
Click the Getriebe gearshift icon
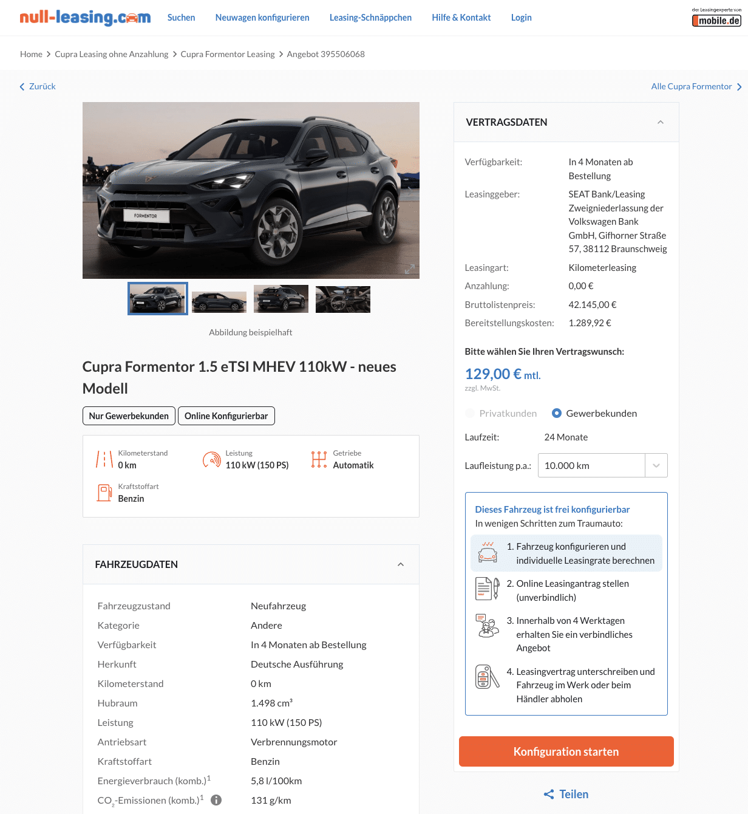coord(319,459)
